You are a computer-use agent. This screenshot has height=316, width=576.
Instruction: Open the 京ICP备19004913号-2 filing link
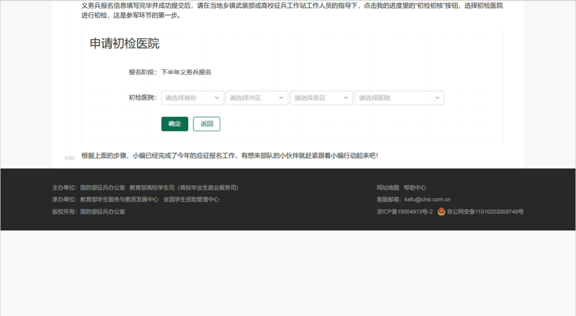404,212
